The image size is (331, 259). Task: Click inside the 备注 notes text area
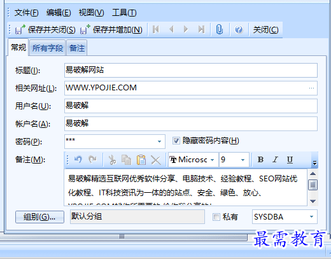point(186,188)
